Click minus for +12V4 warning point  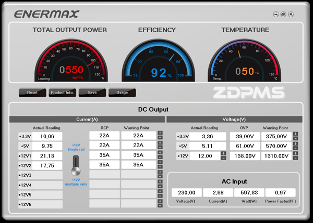pyautogui.click(x=160, y=186)
